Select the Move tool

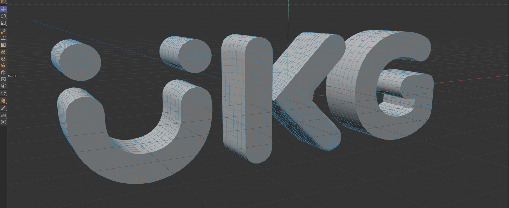(3, 9)
